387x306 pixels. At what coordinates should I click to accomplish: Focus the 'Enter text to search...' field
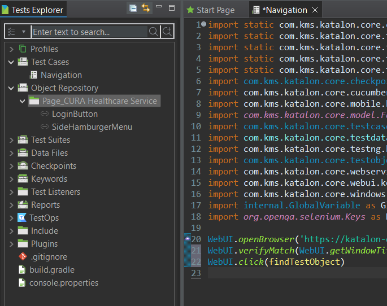tap(89, 32)
